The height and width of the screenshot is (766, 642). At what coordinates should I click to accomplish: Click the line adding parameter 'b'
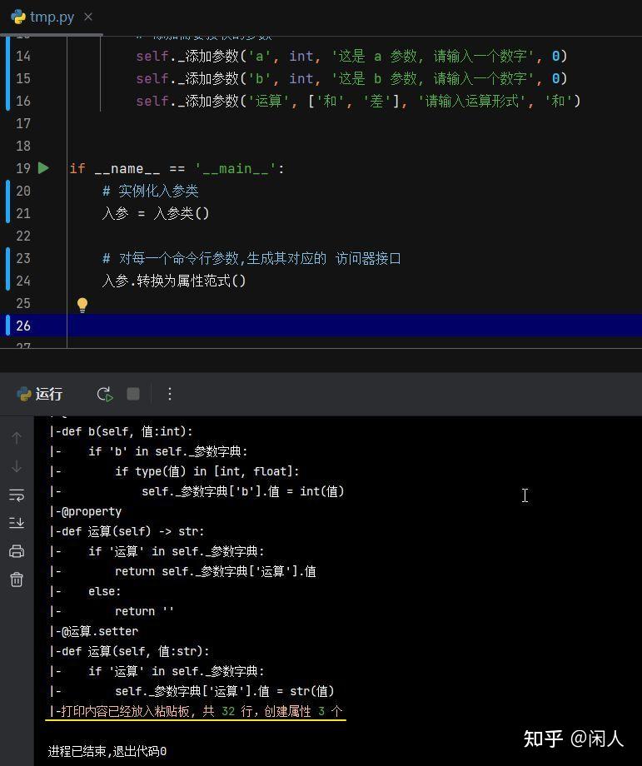click(x=351, y=78)
